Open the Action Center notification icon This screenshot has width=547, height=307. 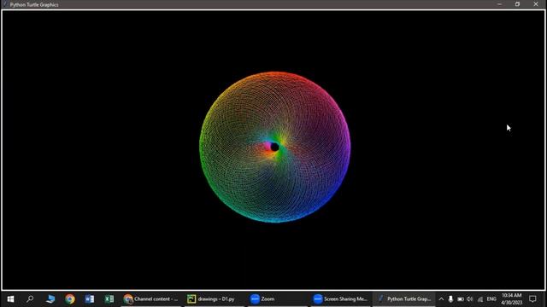532,299
